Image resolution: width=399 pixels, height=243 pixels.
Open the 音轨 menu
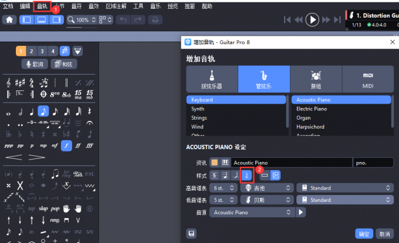click(42, 5)
